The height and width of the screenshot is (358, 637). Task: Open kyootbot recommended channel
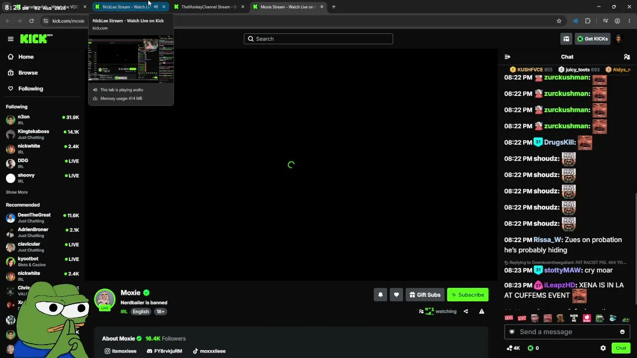42,262
